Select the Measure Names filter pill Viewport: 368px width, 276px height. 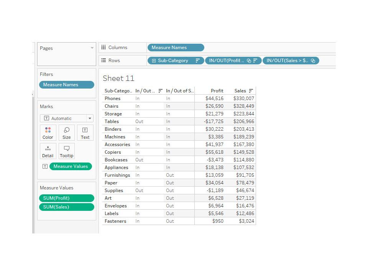click(x=67, y=85)
